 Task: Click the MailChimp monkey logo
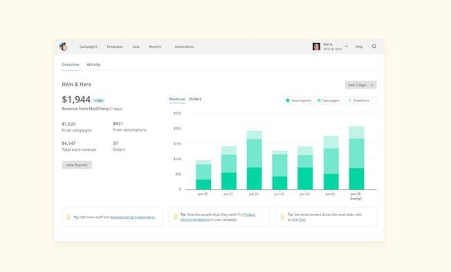coord(63,46)
